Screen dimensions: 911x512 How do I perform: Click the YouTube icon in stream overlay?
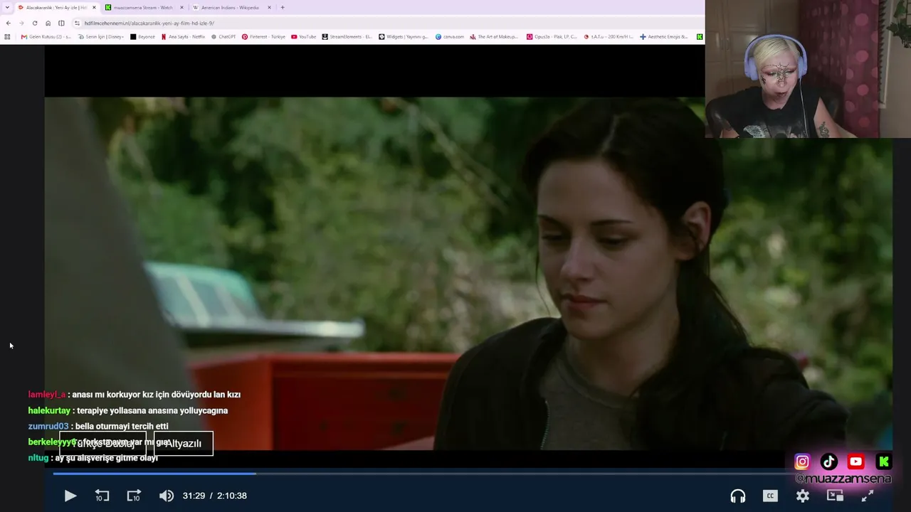pyautogui.click(x=856, y=462)
